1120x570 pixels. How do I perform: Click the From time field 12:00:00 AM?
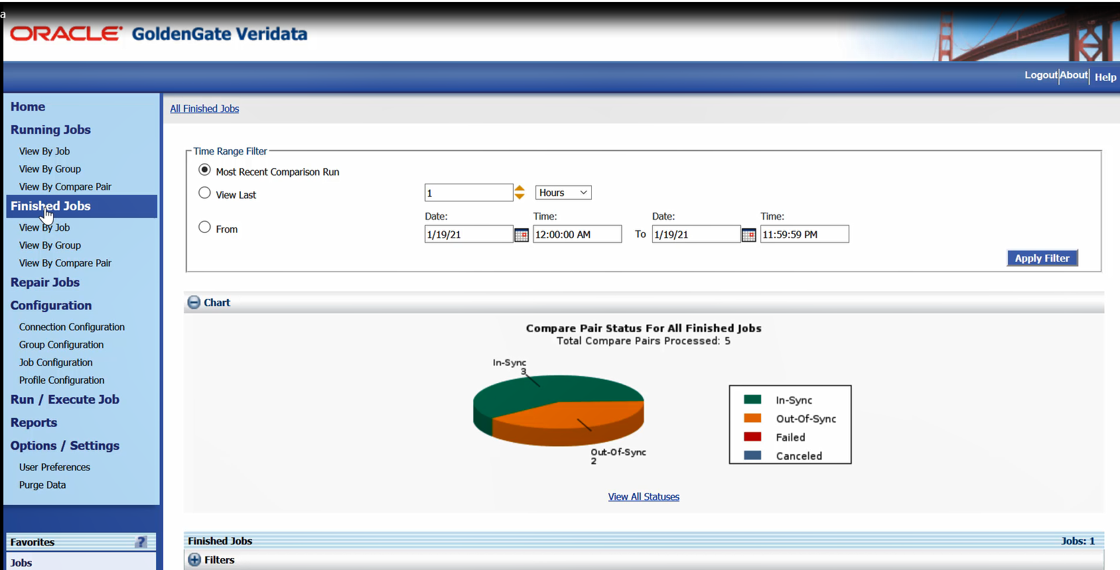[577, 235]
